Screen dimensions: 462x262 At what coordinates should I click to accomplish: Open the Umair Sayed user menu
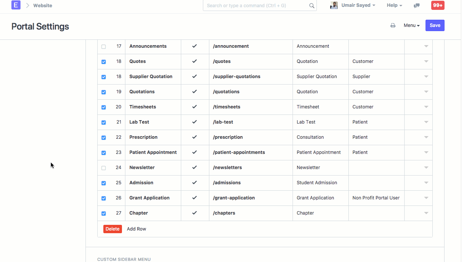click(x=358, y=5)
